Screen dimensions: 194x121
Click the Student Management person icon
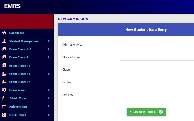4,41
